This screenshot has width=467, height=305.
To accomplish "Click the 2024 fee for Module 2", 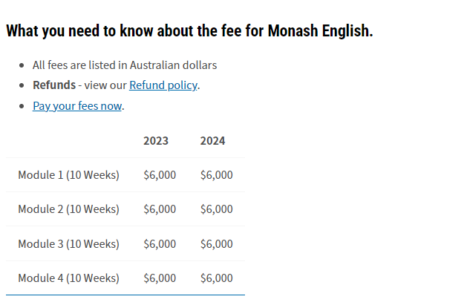I will pos(216,209).
